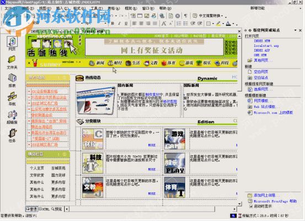
Task: Click the Bold formatting button
Action: point(113,24)
